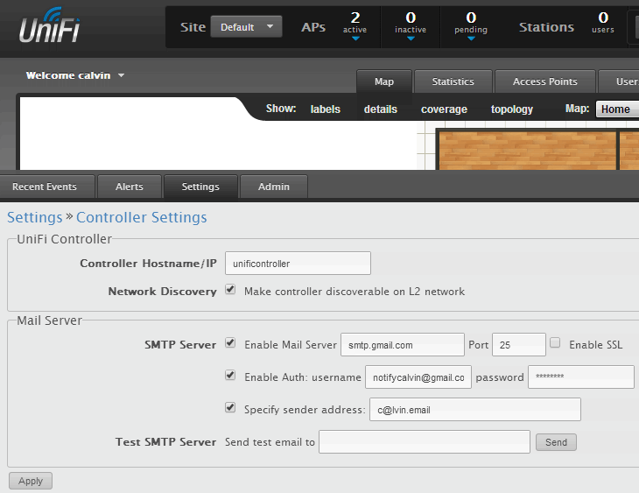
Task: Enable the SSL checkbox
Action: coord(555,342)
